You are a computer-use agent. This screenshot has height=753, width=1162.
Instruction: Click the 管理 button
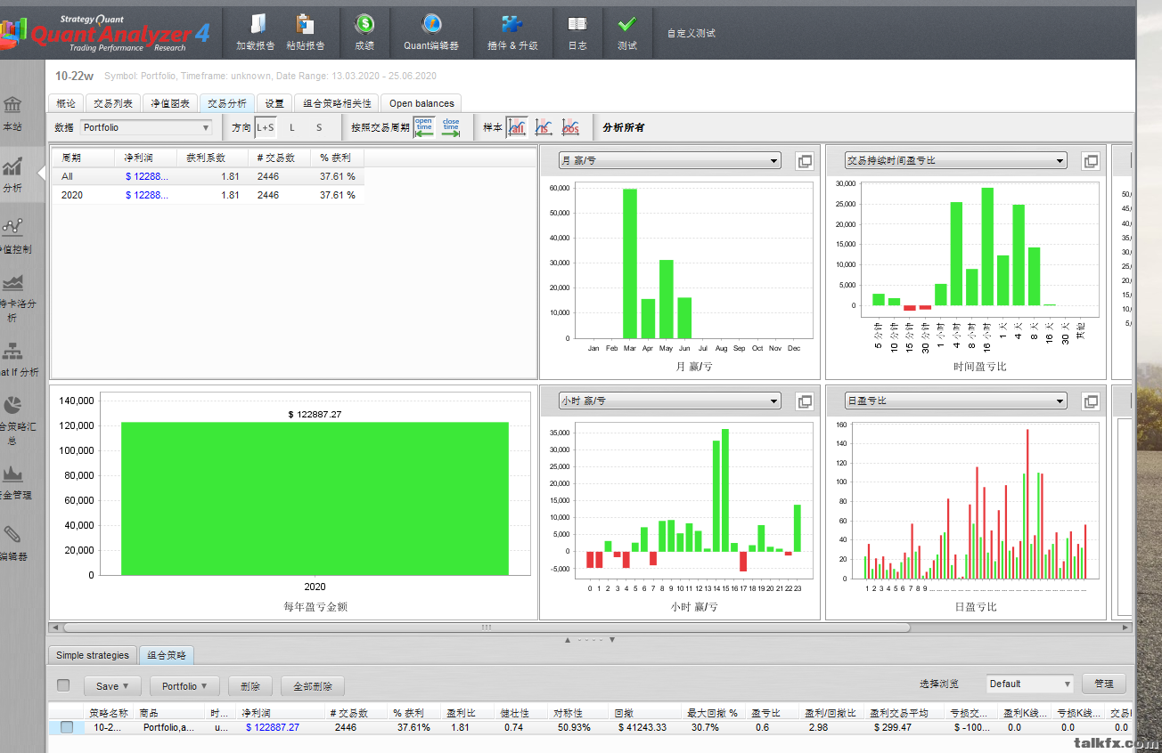coord(1104,684)
